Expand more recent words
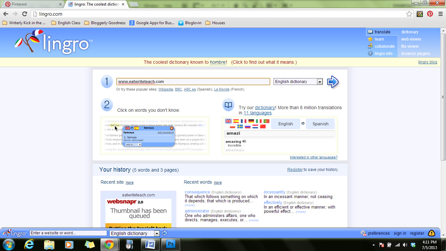 tap(218, 182)
